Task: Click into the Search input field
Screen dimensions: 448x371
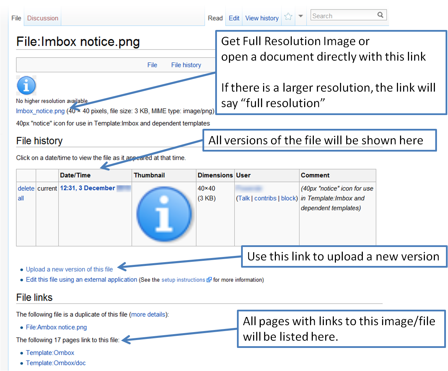Action: [x=343, y=16]
